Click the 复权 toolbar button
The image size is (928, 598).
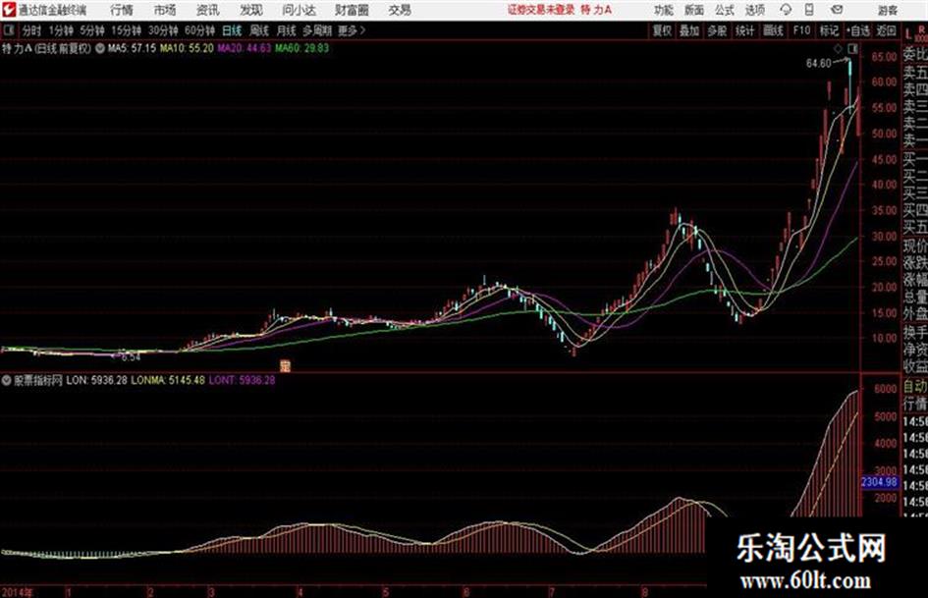click(x=662, y=30)
